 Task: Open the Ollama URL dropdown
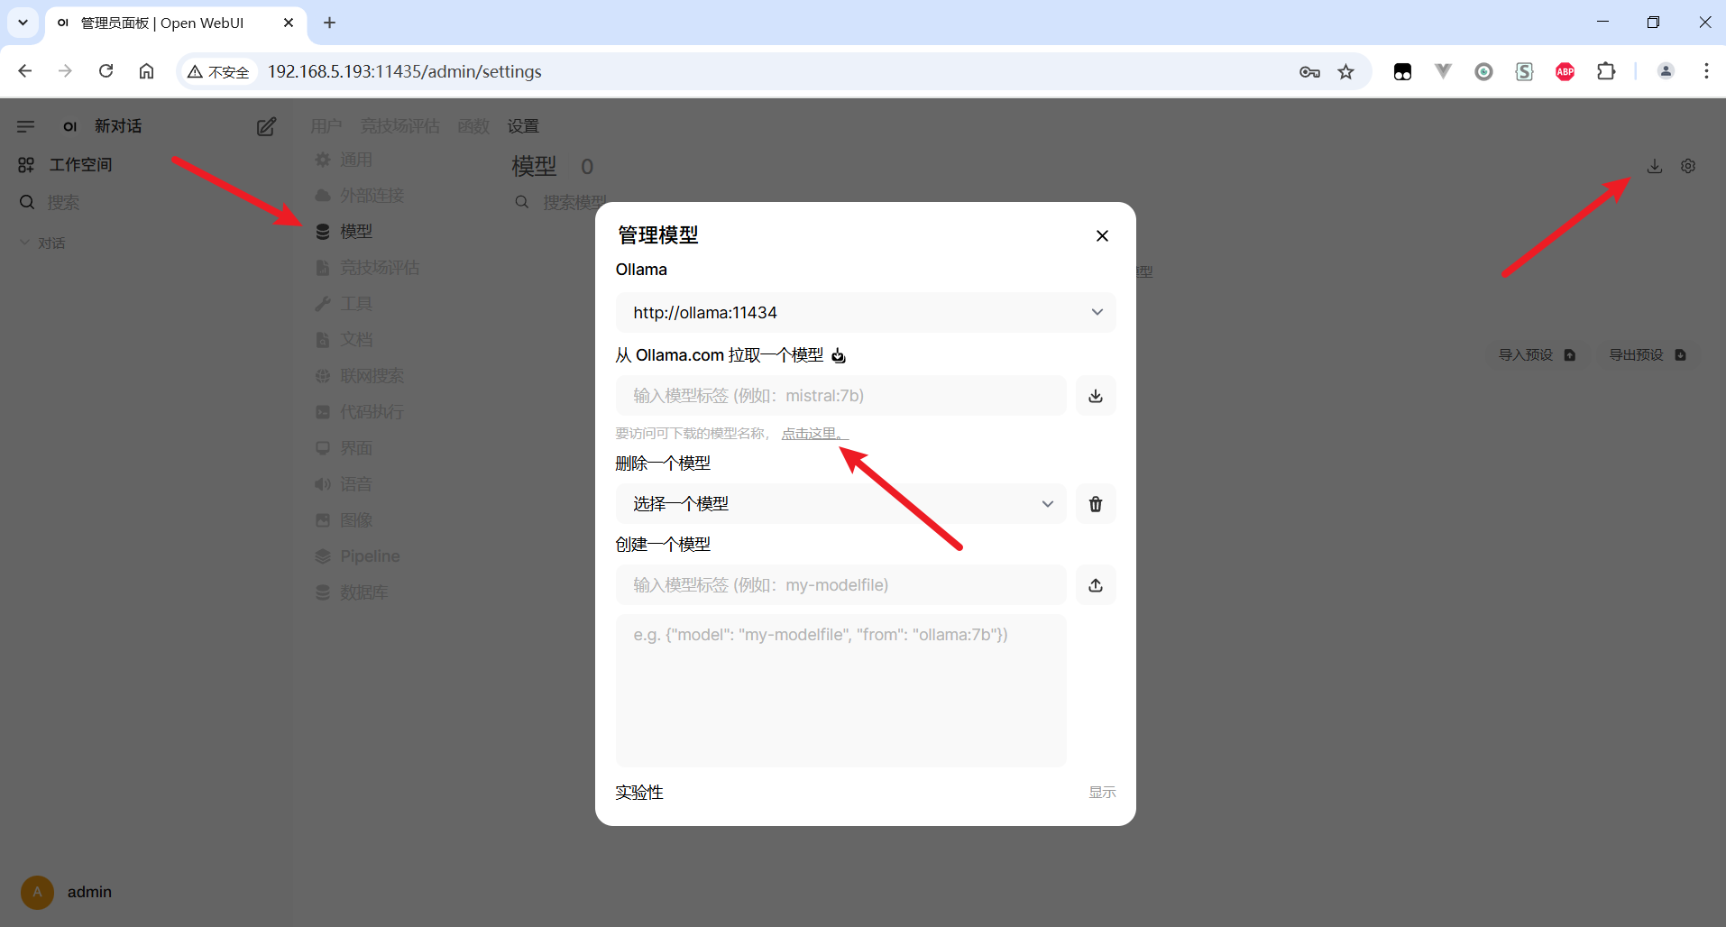pyautogui.click(x=866, y=313)
